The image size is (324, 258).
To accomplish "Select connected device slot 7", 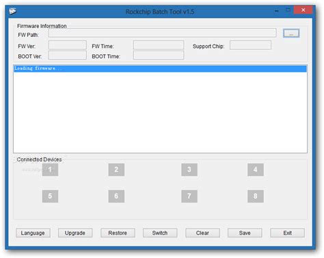I will [x=189, y=196].
